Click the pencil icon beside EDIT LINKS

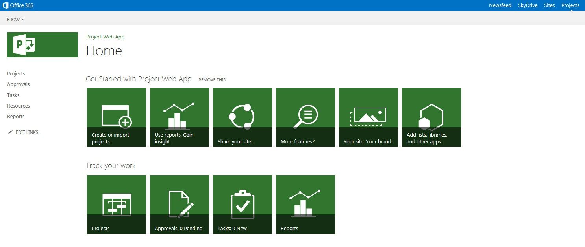pyautogui.click(x=10, y=132)
